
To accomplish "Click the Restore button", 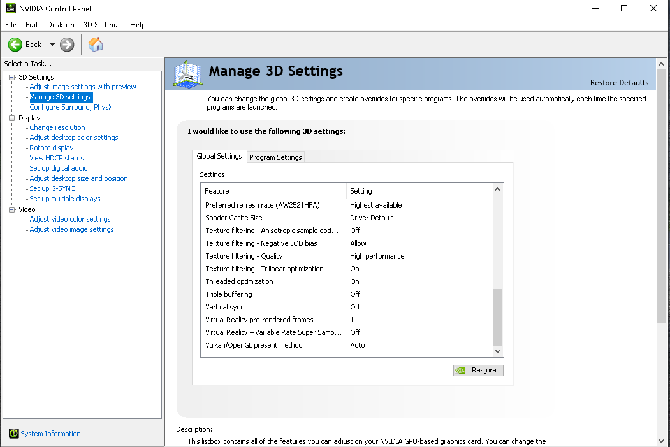I will tap(478, 370).
